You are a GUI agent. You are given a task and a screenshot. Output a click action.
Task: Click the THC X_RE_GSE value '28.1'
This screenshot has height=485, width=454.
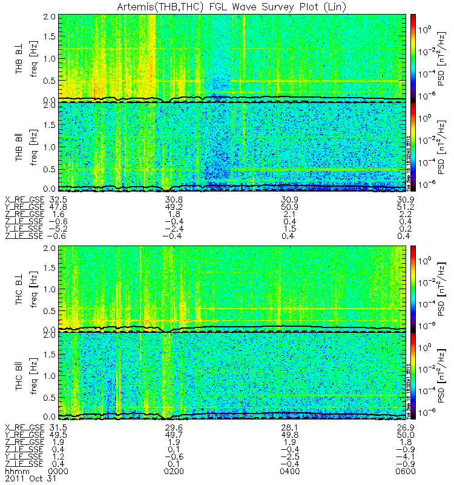pyautogui.click(x=290, y=427)
